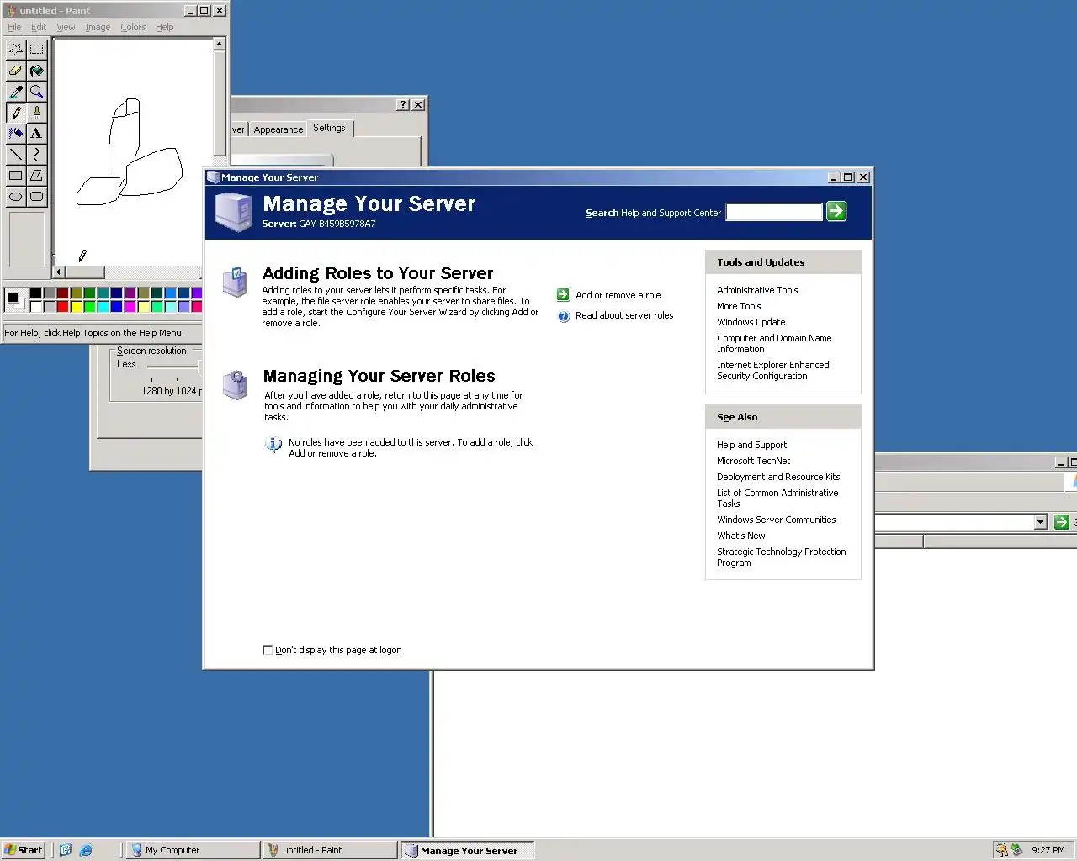The height and width of the screenshot is (861, 1077).
Task: Choose the Airbrush spray can tool
Action: [16, 134]
